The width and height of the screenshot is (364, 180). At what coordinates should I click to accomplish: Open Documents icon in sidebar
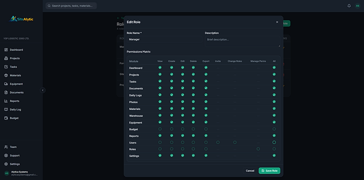click(x=6, y=93)
